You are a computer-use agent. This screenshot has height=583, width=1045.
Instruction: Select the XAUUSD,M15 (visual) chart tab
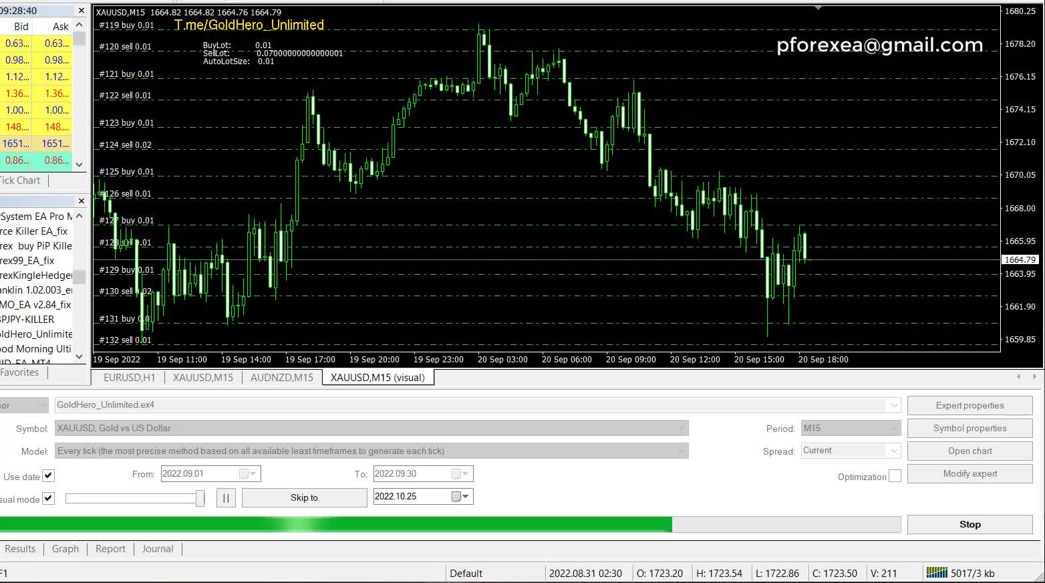click(378, 377)
